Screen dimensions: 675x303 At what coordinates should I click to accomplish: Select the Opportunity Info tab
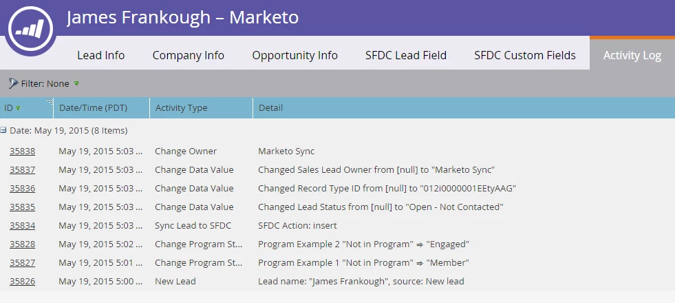[295, 55]
